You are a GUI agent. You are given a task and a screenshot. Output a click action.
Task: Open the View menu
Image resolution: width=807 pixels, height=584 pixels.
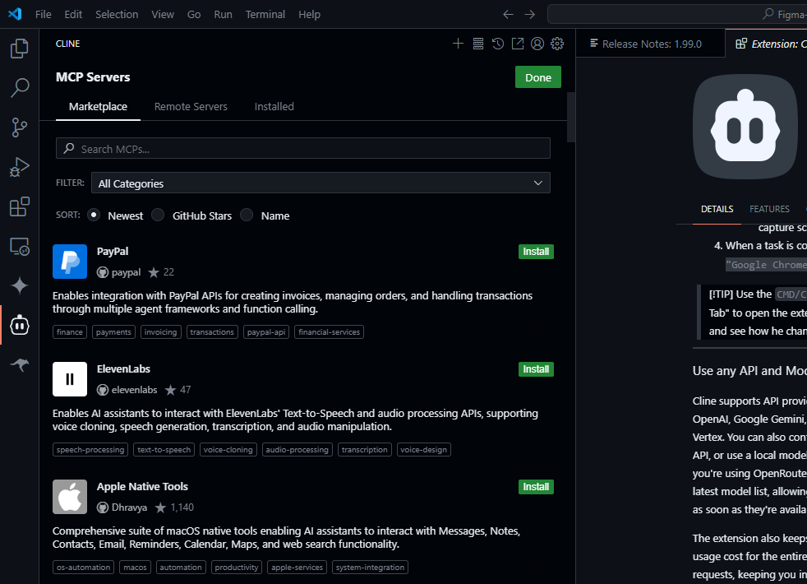coord(163,15)
